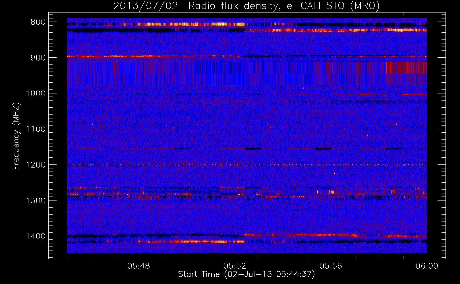Click the 06:00 time tick label
This screenshot has height=284, width=460.
tap(427, 266)
